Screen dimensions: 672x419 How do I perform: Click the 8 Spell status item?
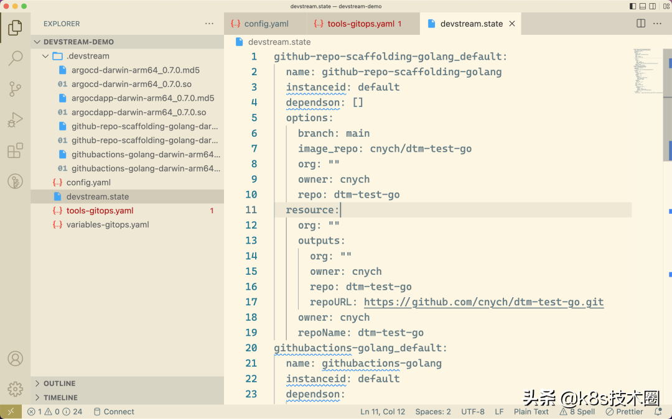(x=577, y=412)
